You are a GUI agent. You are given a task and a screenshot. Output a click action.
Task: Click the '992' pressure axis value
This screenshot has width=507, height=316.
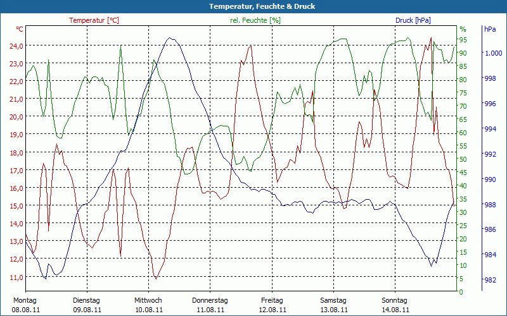(x=490, y=154)
